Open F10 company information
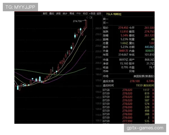The height and width of the screenshot is (135, 169). pos(79,13)
